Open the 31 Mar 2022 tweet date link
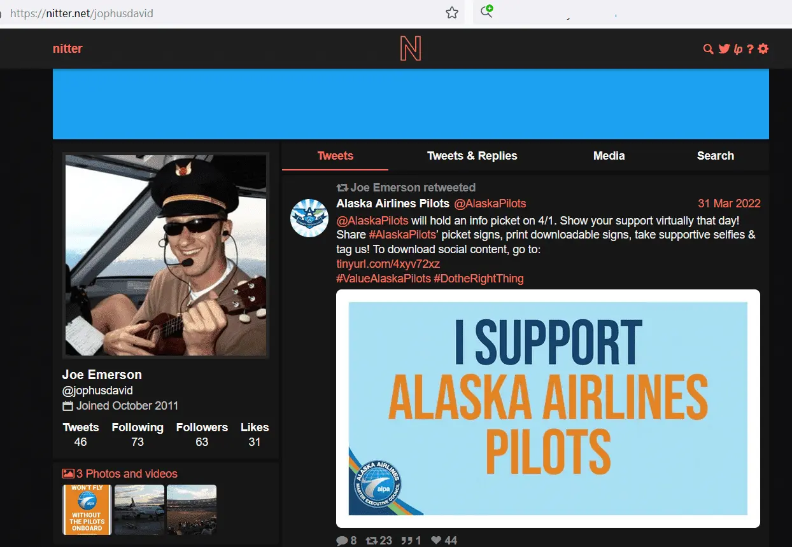 729,204
